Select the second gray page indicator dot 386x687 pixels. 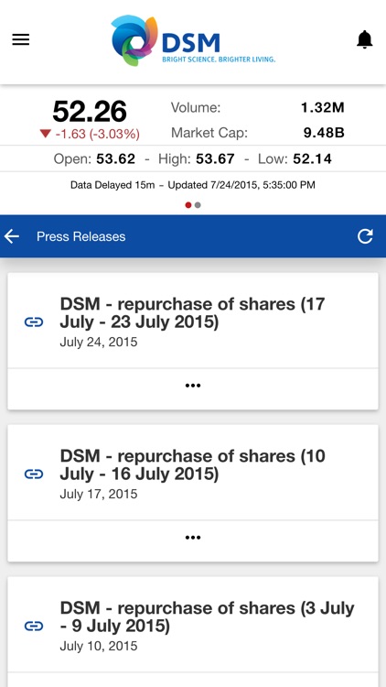tap(198, 205)
